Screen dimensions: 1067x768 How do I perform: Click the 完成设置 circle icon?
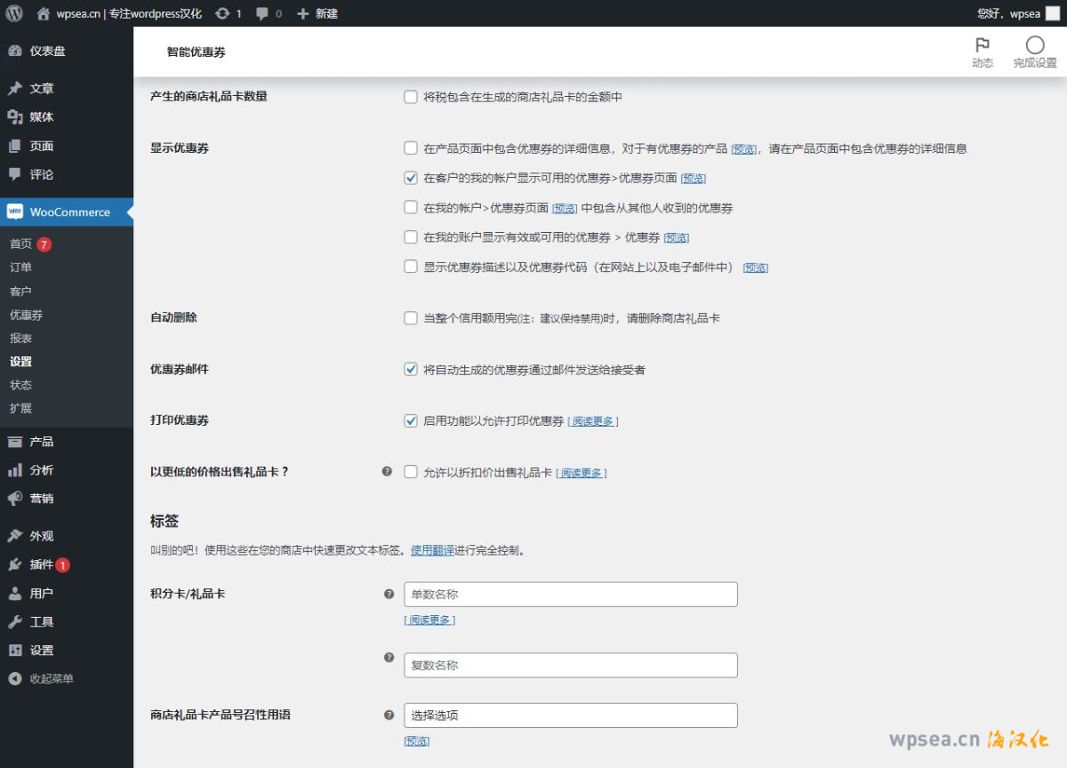(x=1034, y=45)
